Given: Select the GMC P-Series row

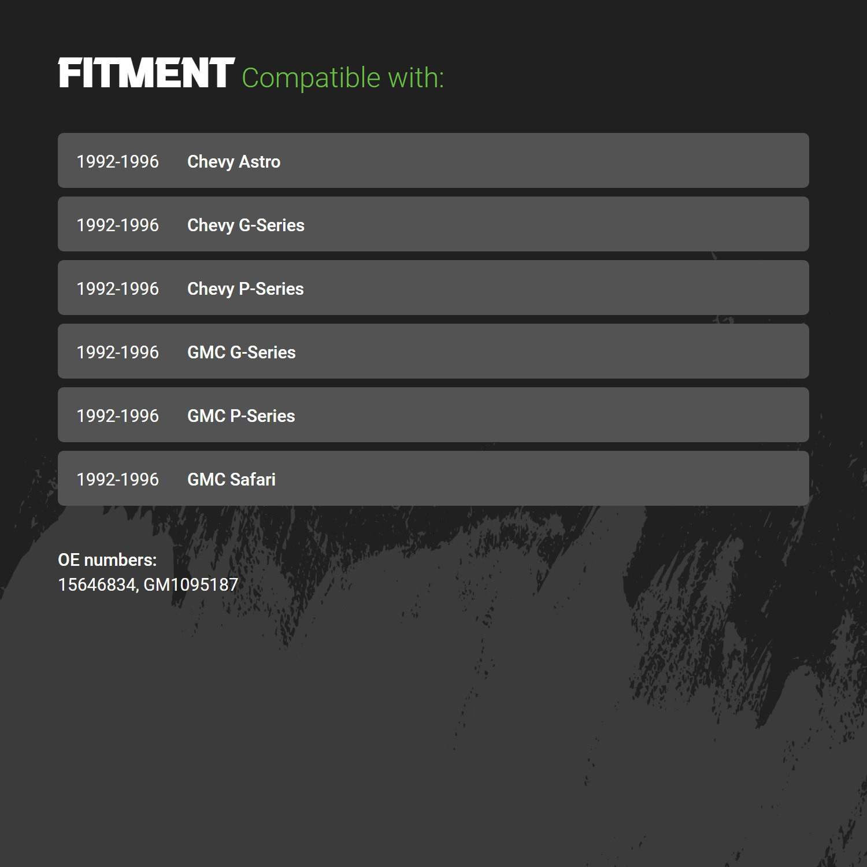Looking at the screenshot, I should (433, 414).
